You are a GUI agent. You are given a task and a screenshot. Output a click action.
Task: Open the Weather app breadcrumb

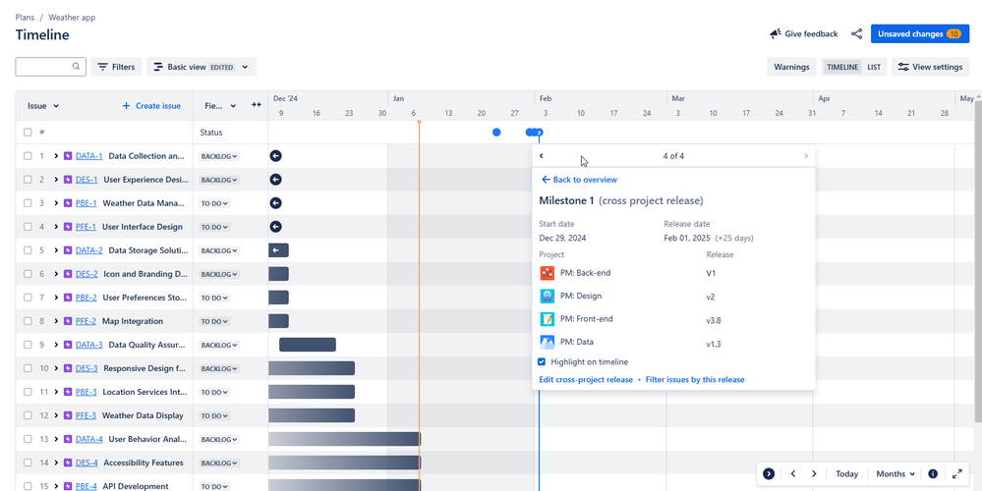(x=72, y=18)
